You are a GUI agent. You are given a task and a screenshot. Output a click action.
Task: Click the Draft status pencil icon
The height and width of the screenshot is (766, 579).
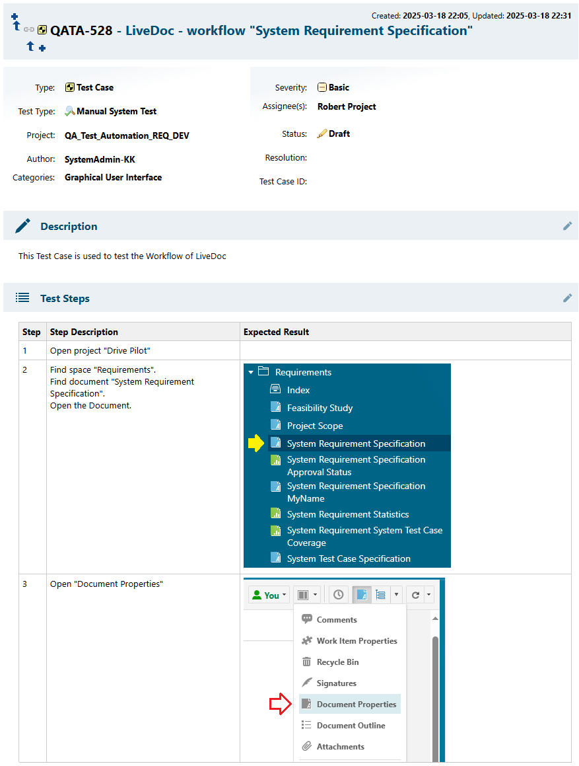(x=322, y=133)
